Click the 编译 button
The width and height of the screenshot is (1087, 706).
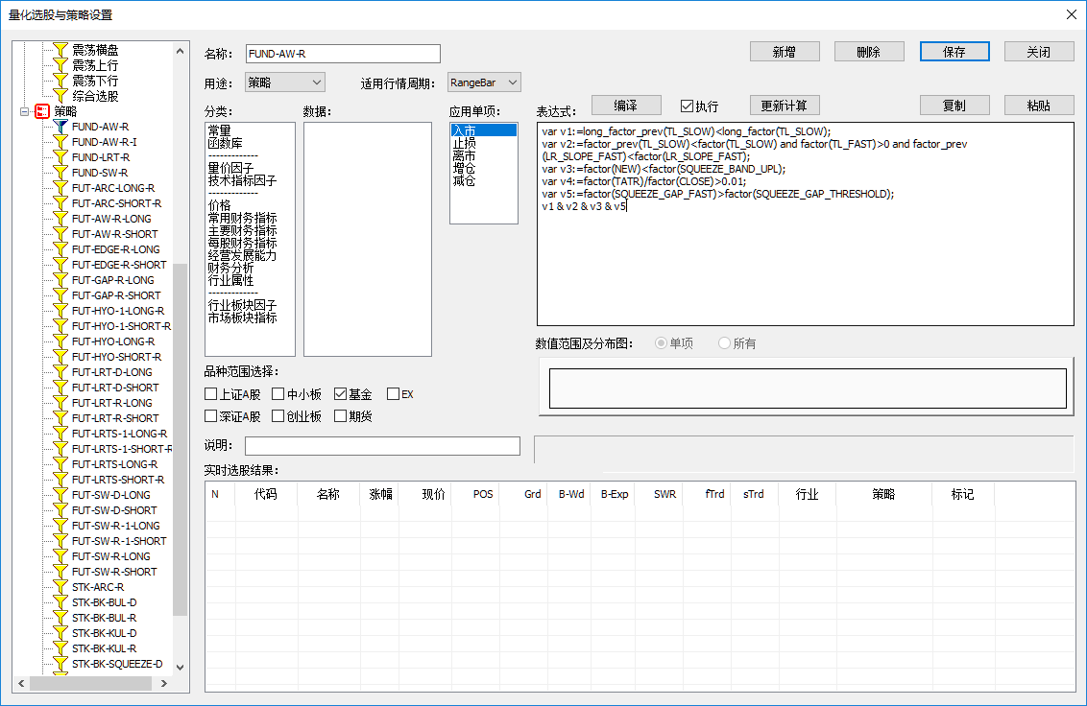point(626,106)
